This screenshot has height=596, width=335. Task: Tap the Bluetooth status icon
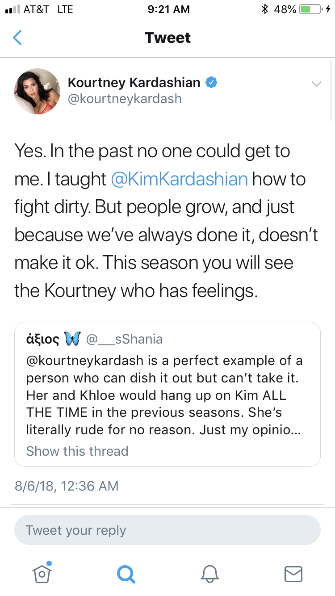[x=265, y=9]
